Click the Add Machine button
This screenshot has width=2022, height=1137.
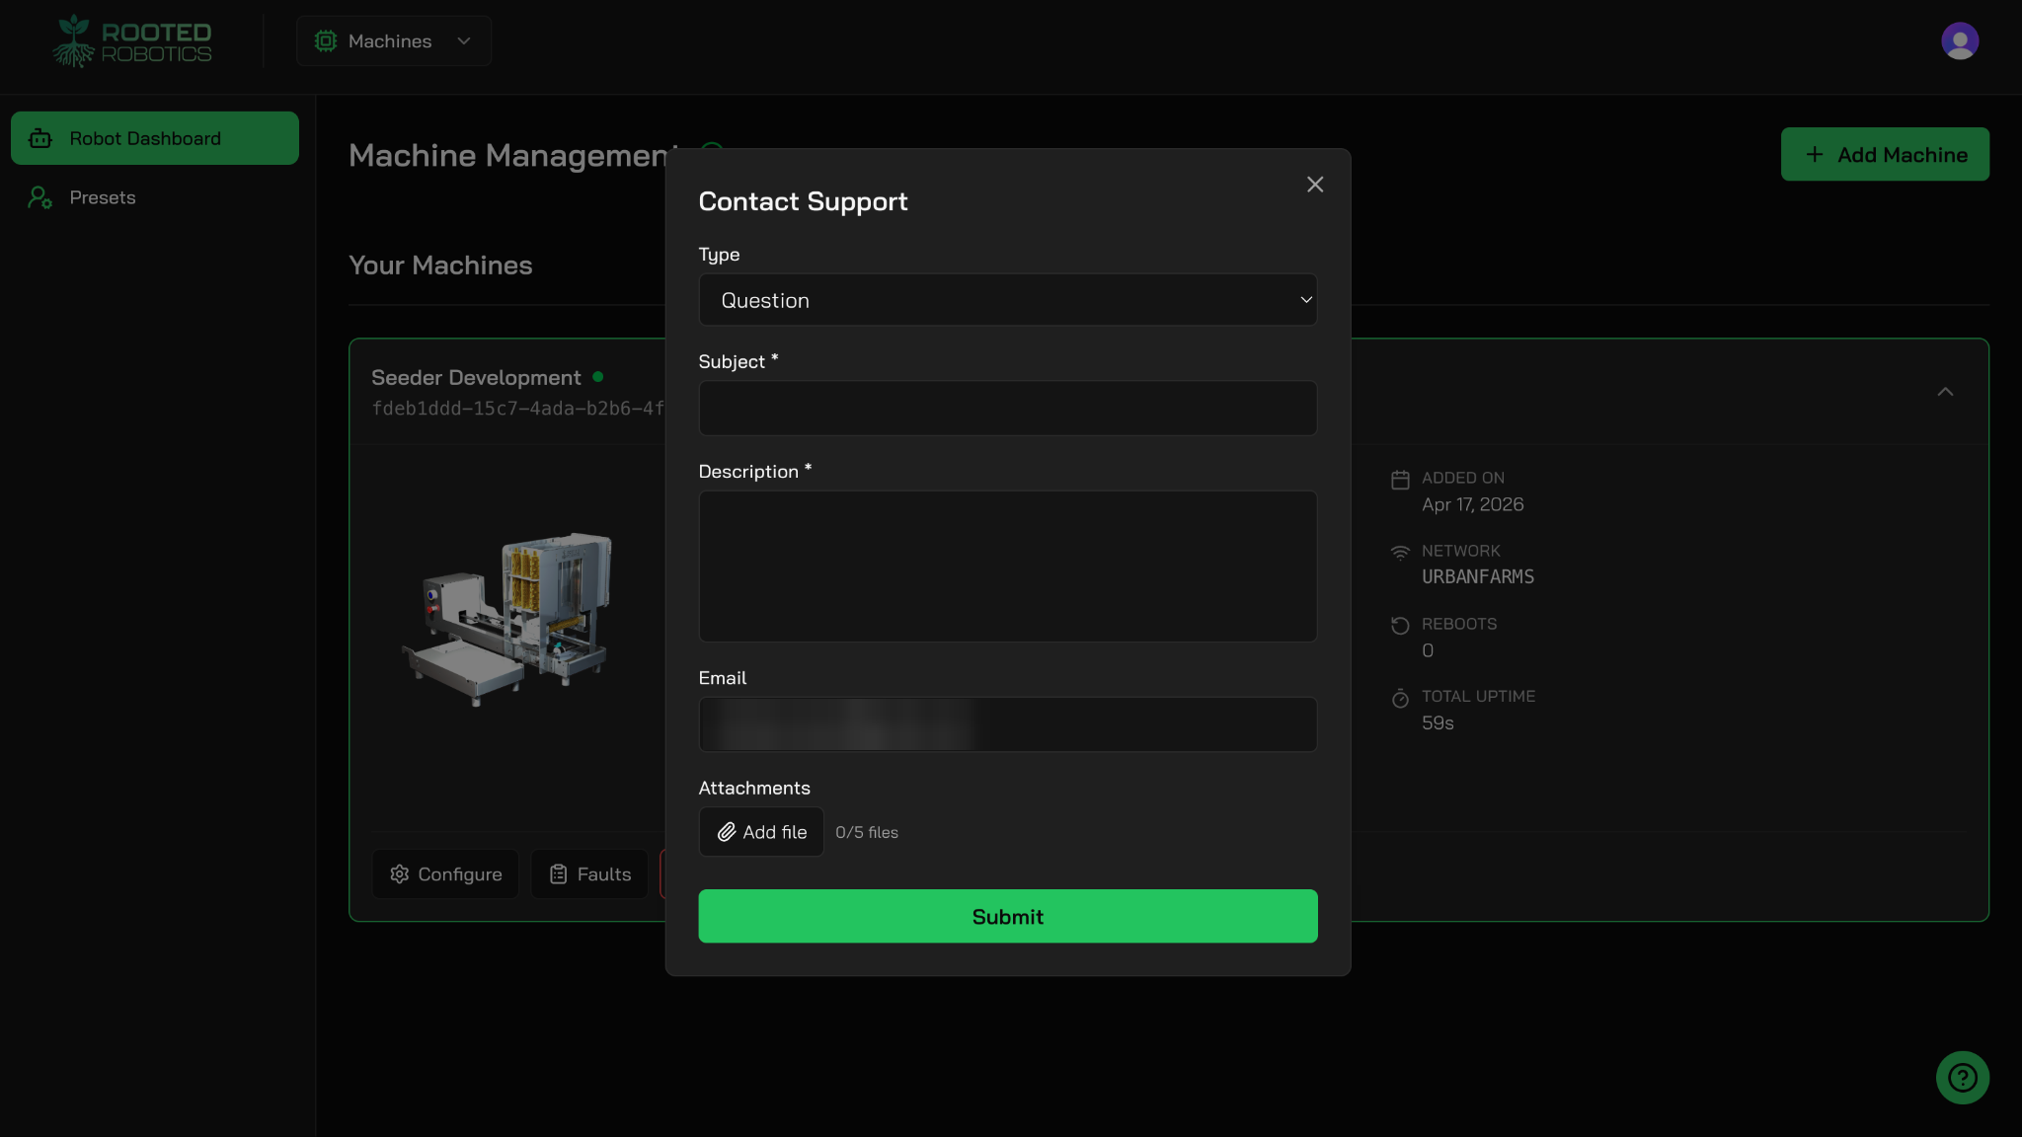point(1884,154)
